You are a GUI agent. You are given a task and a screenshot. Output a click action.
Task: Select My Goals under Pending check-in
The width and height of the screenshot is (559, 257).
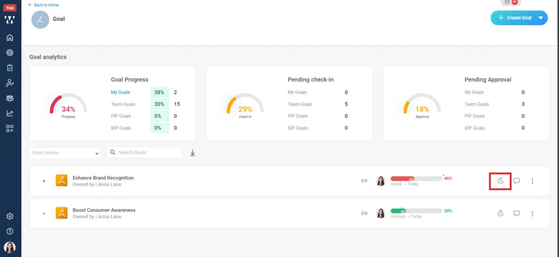tap(298, 92)
